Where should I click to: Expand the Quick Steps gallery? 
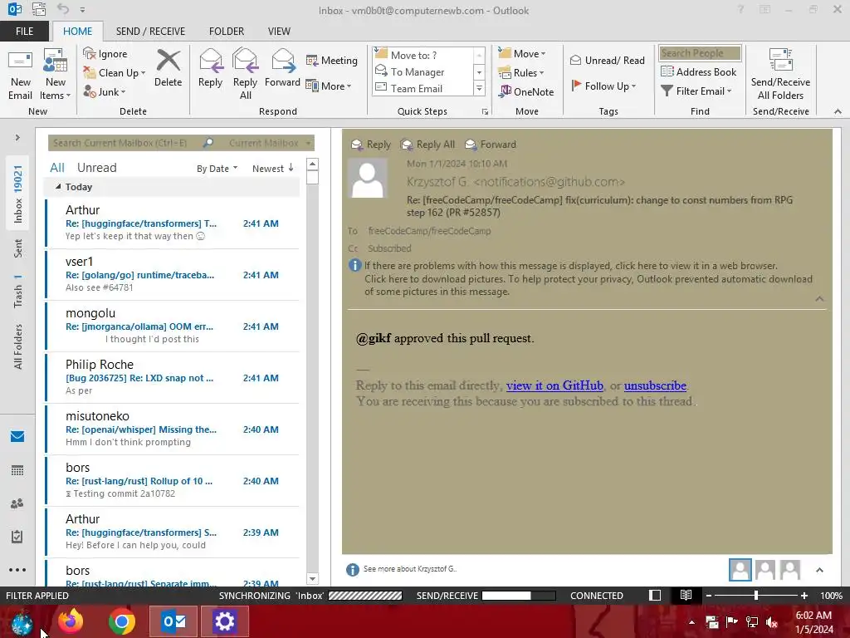479,88
